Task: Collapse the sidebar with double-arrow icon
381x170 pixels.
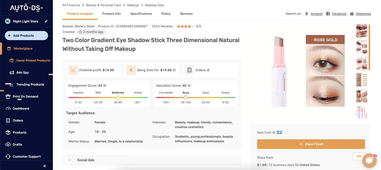Action: [44, 166]
